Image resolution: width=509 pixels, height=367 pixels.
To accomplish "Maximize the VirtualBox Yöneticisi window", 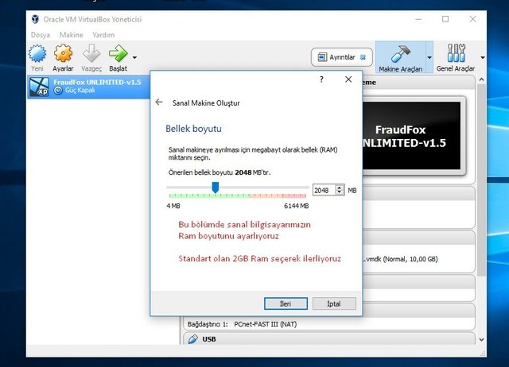I will 445,19.
